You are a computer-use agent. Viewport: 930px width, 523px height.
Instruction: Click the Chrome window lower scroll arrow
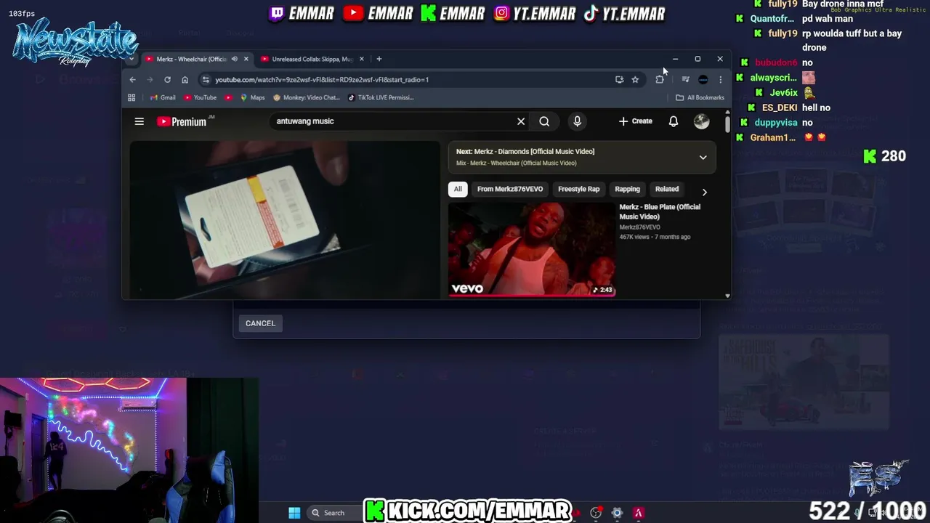coord(727,296)
